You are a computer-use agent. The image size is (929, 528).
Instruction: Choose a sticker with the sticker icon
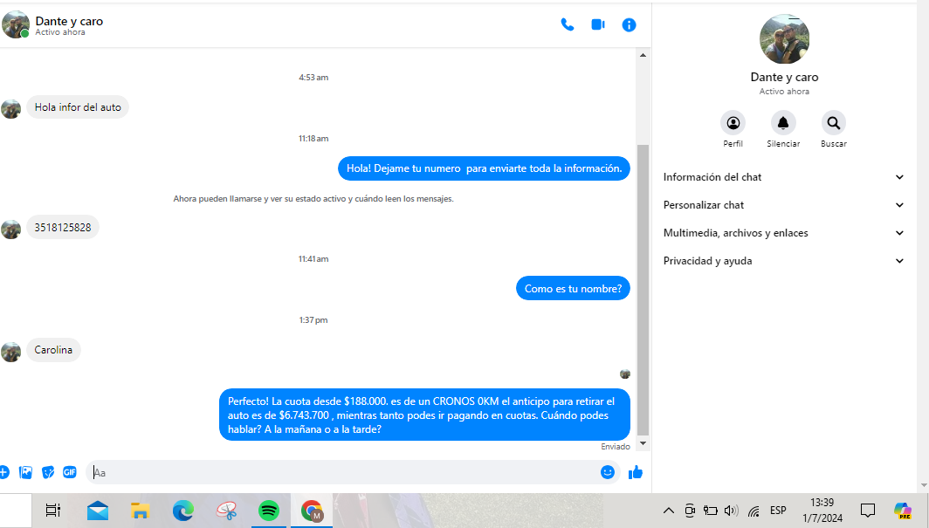tap(48, 472)
